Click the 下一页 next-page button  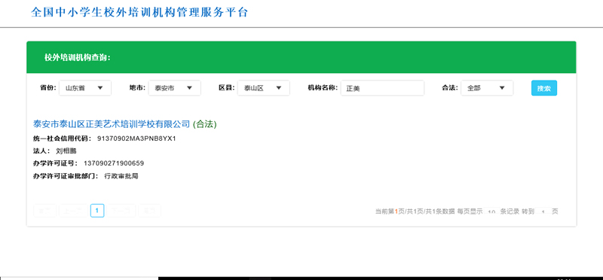(121, 211)
